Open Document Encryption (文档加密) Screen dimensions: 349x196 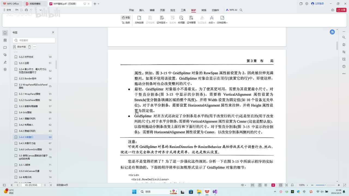139,20
